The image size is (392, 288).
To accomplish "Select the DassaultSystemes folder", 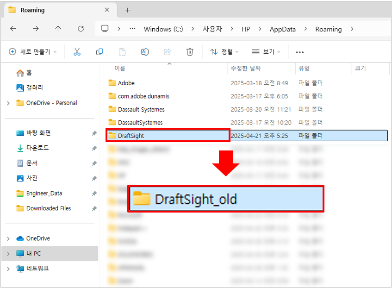I will coord(136,123).
